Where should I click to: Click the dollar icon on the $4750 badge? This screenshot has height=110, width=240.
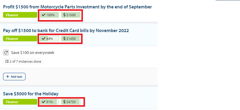coord(65,102)
